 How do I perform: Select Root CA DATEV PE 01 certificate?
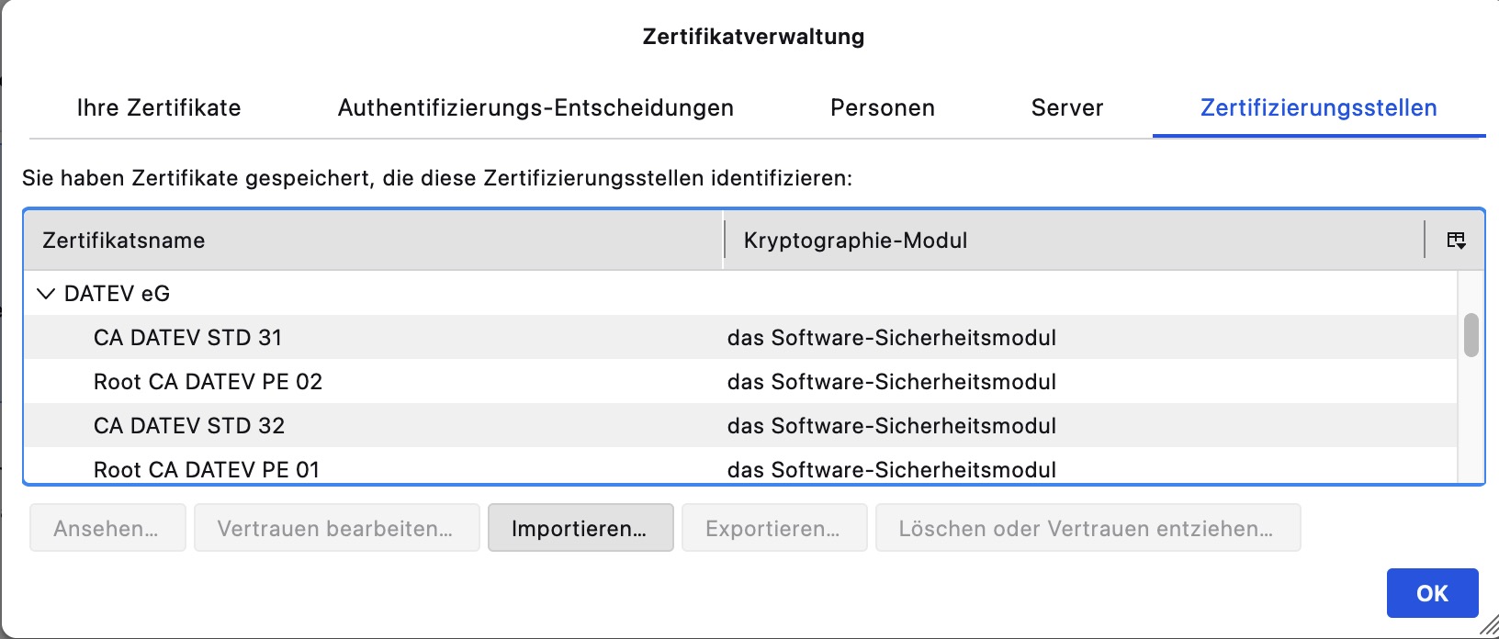click(x=207, y=469)
